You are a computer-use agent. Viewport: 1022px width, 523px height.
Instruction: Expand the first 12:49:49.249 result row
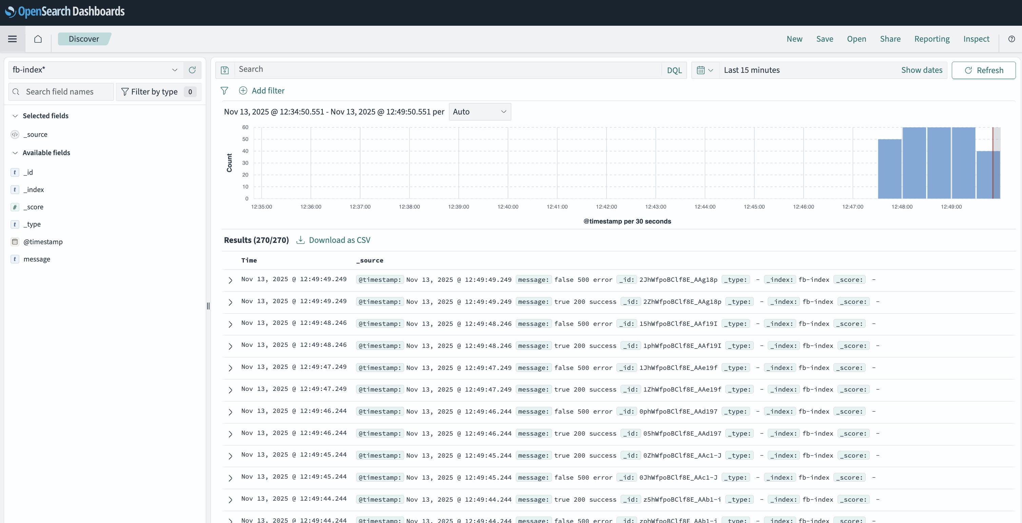tap(230, 280)
